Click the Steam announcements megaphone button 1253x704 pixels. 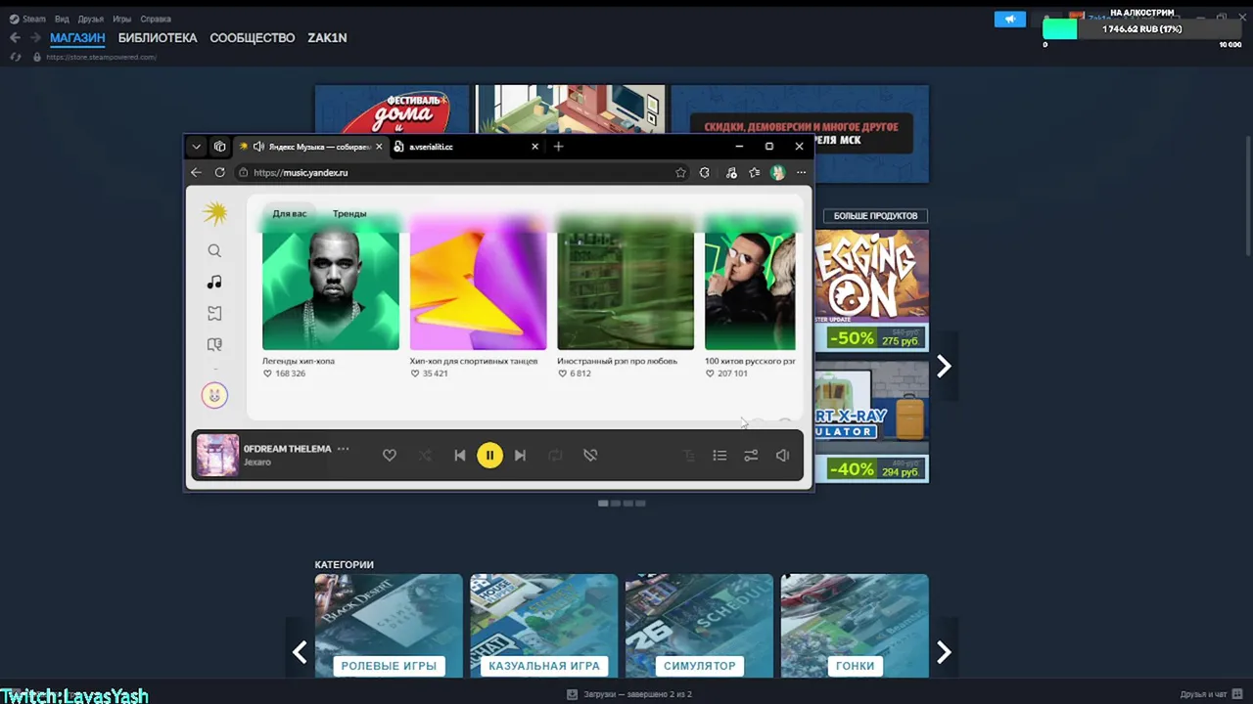point(1009,19)
